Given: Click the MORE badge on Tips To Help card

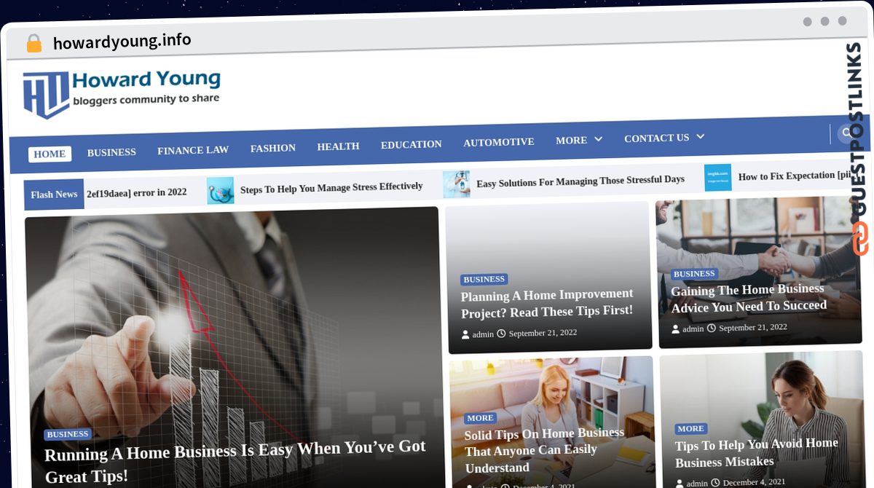Looking at the screenshot, I should [x=690, y=429].
